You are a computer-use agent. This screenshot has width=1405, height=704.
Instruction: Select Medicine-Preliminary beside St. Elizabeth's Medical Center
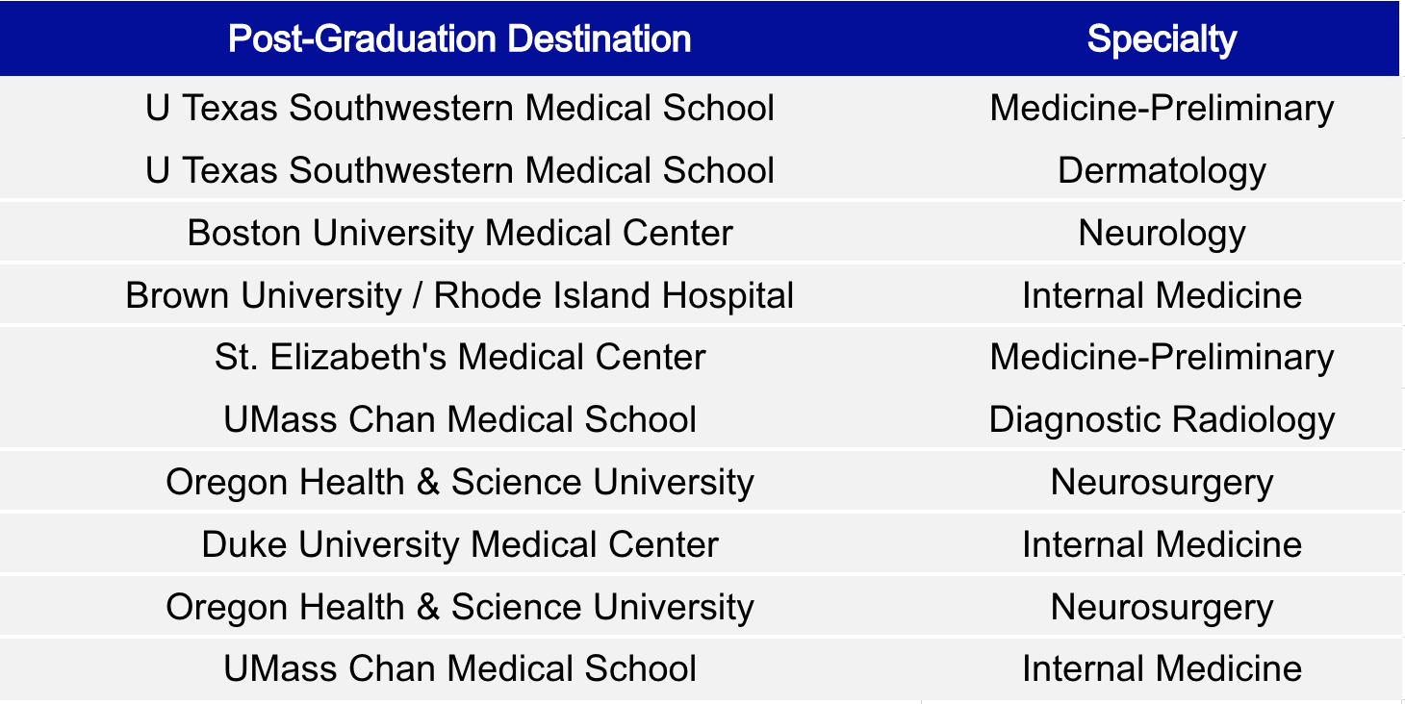[1162, 358]
